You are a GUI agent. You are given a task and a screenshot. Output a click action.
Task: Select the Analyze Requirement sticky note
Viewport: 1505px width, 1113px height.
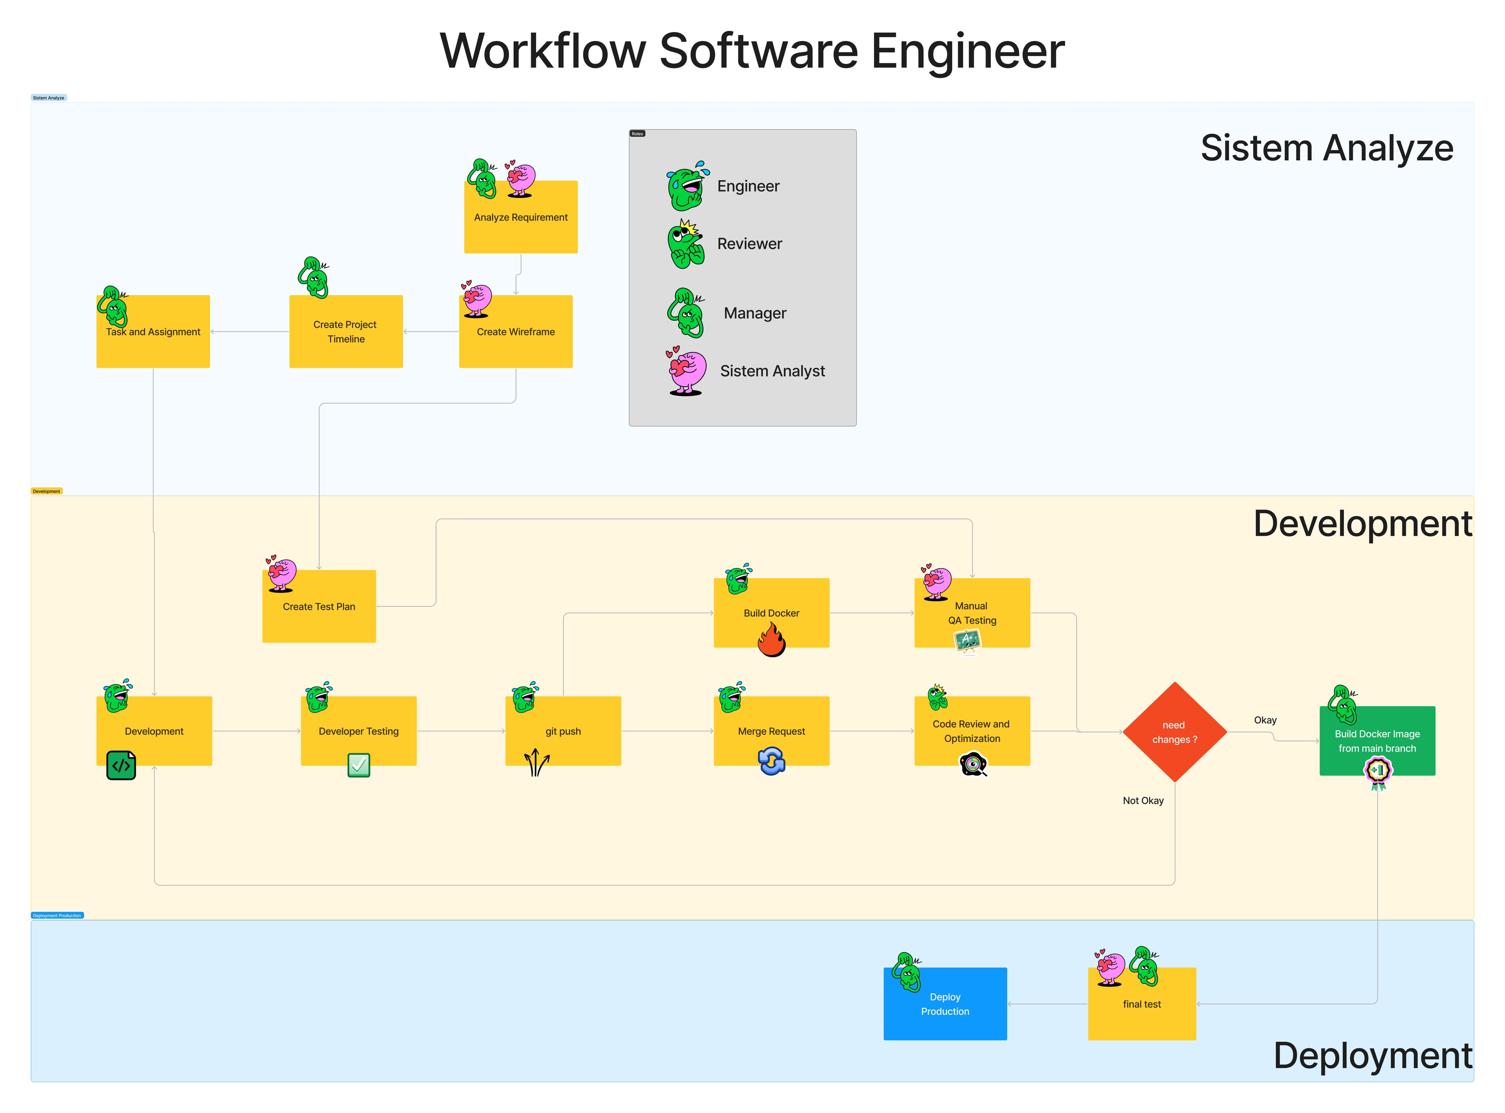click(x=521, y=217)
